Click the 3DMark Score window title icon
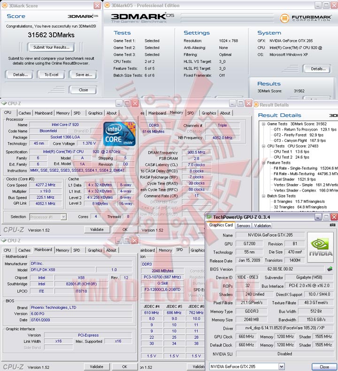 coord(5,6)
